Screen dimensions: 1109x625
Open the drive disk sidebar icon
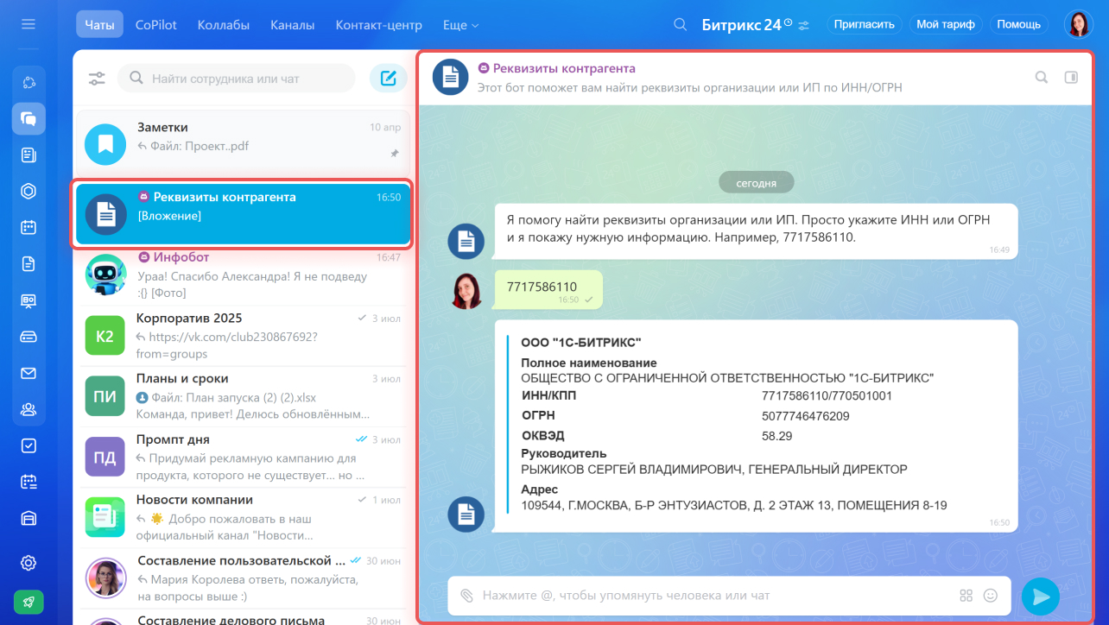point(29,337)
